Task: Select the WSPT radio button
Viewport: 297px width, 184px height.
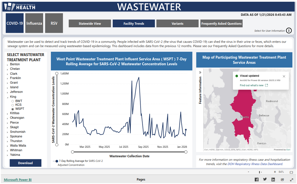Action: click(x=13, y=109)
